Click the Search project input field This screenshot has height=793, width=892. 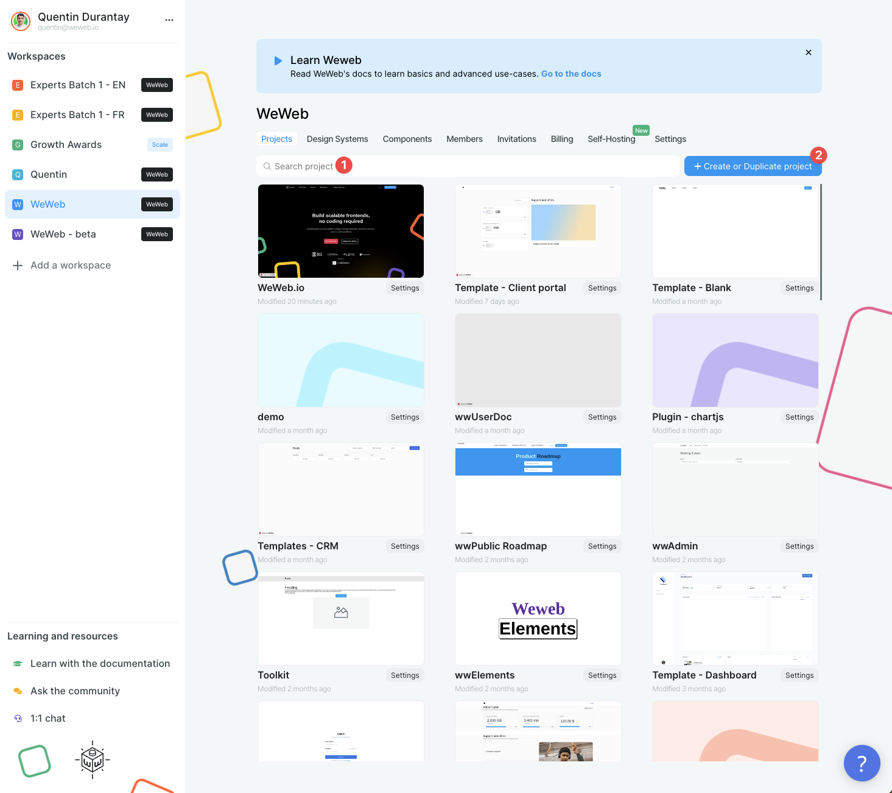click(x=426, y=166)
